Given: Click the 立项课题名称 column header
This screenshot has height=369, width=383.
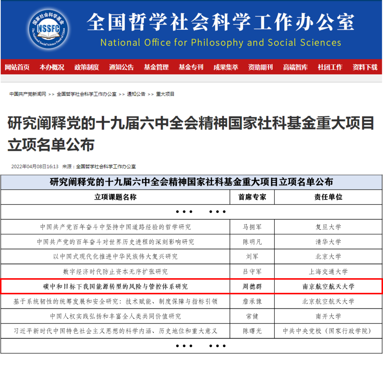Looking at the screenshot, I should pyautogui.click(x=115, y=197).
